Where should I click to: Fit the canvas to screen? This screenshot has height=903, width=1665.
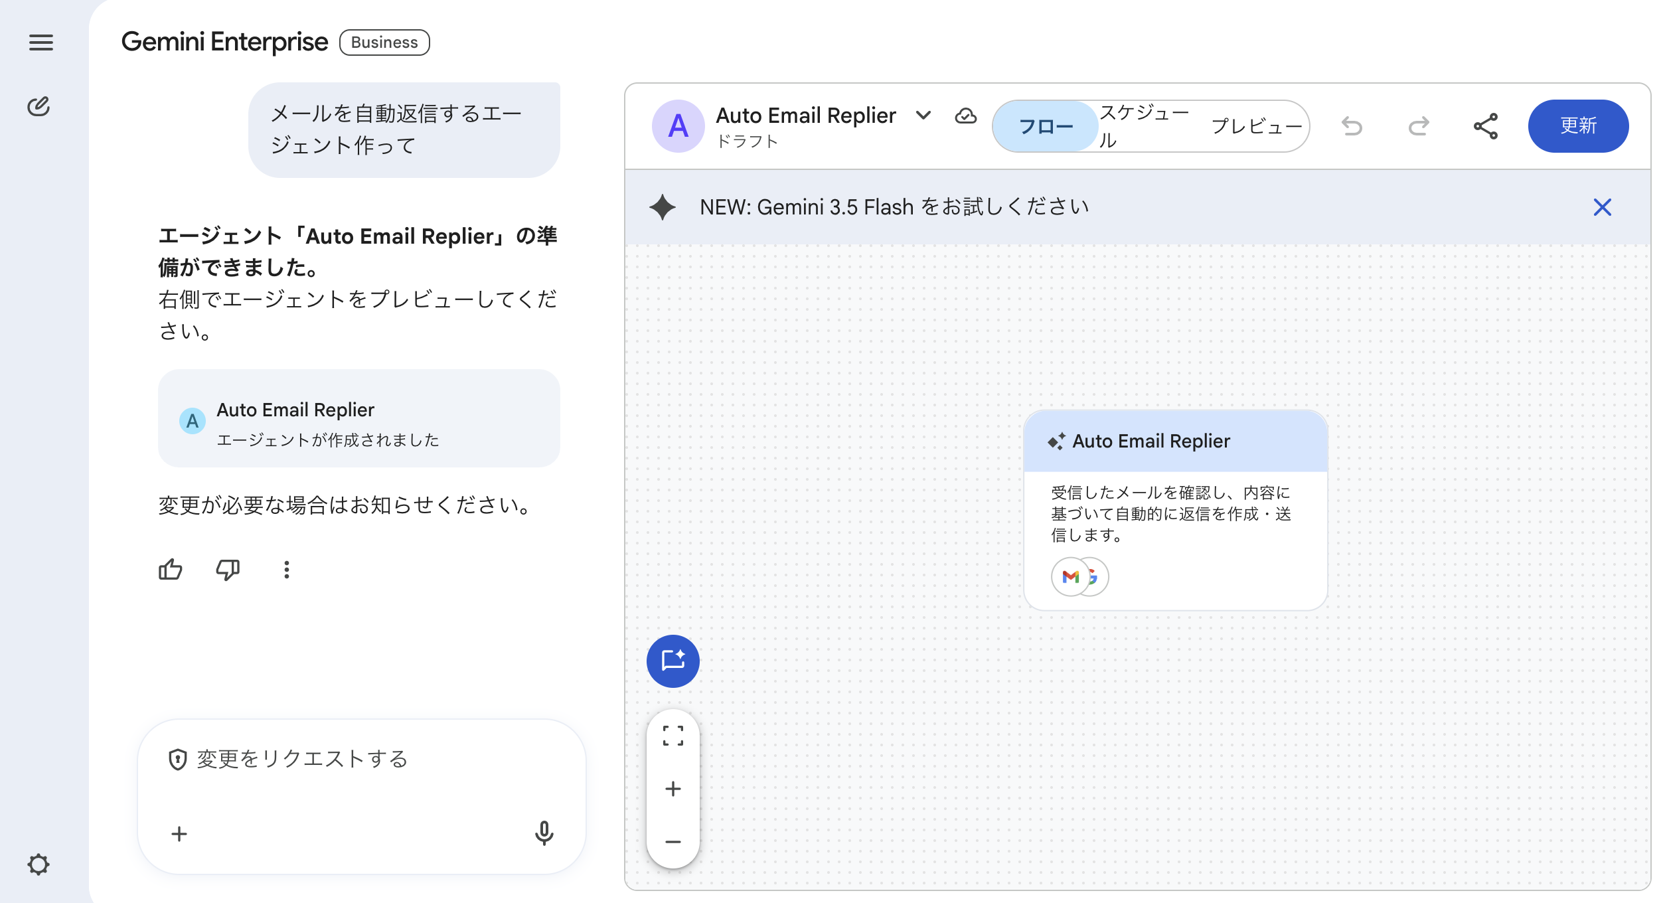tap(673, 736)
